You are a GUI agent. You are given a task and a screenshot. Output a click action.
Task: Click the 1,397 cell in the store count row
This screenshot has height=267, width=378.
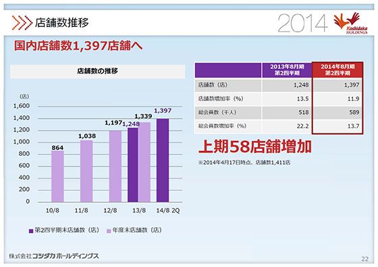point(337,85)
